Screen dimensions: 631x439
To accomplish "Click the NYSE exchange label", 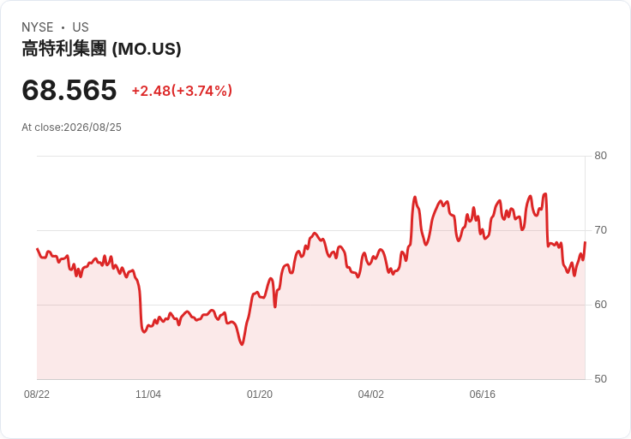I will click(38, 27).
